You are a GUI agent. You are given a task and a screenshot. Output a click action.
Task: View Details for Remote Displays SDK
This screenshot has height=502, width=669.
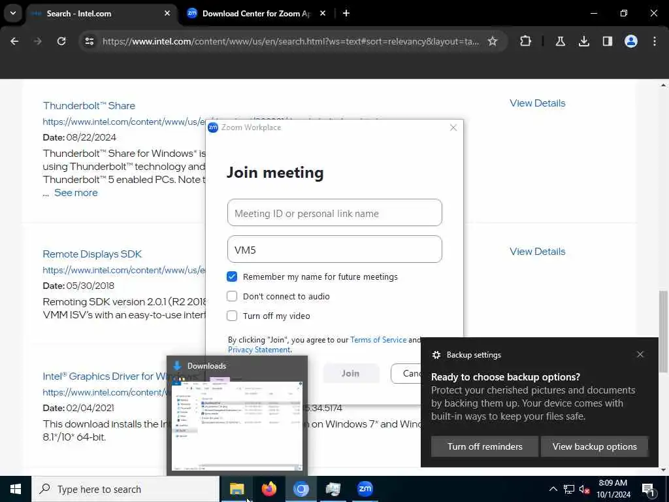[537, 252]
